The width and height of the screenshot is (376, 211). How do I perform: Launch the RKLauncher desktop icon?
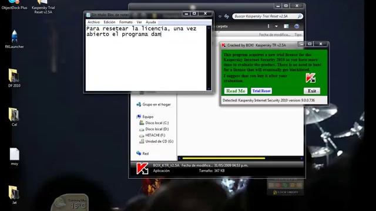pyautogui.click(x=14, y=39)
